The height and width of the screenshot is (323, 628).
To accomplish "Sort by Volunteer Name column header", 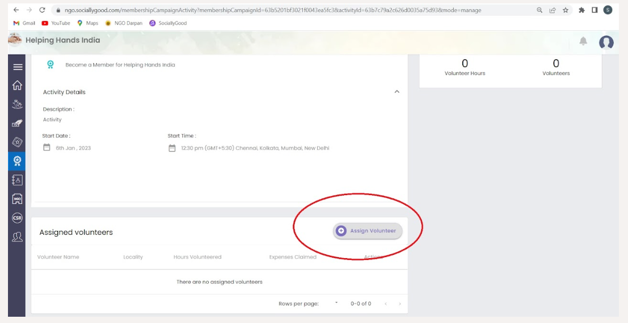I will [58, 257].
